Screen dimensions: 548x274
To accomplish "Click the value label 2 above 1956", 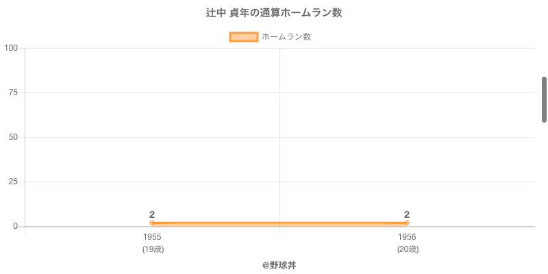I will coord(407,214).
